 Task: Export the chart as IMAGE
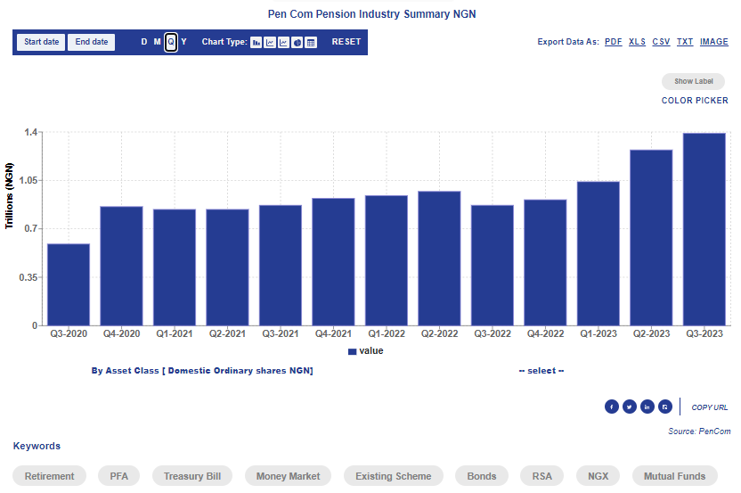(714, 42)
